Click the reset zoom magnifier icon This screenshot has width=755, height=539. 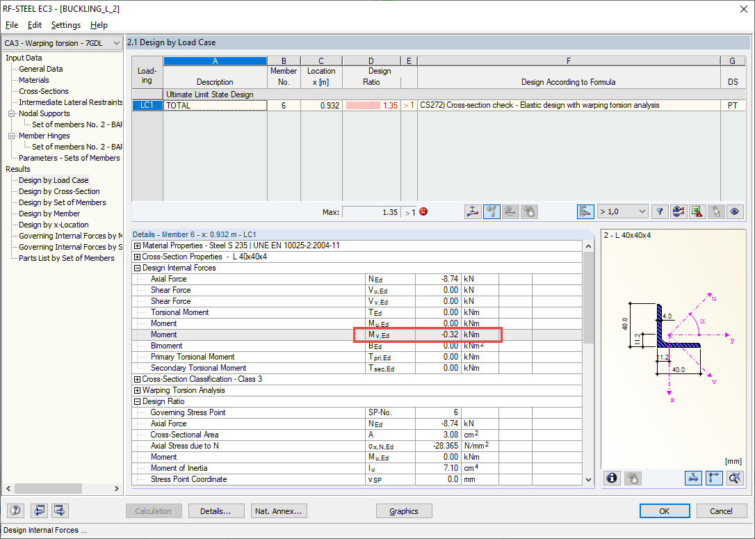735,478
